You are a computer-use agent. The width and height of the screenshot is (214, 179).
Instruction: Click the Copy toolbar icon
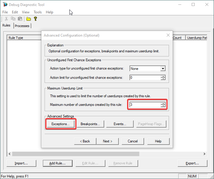click(x=13, y=19)
